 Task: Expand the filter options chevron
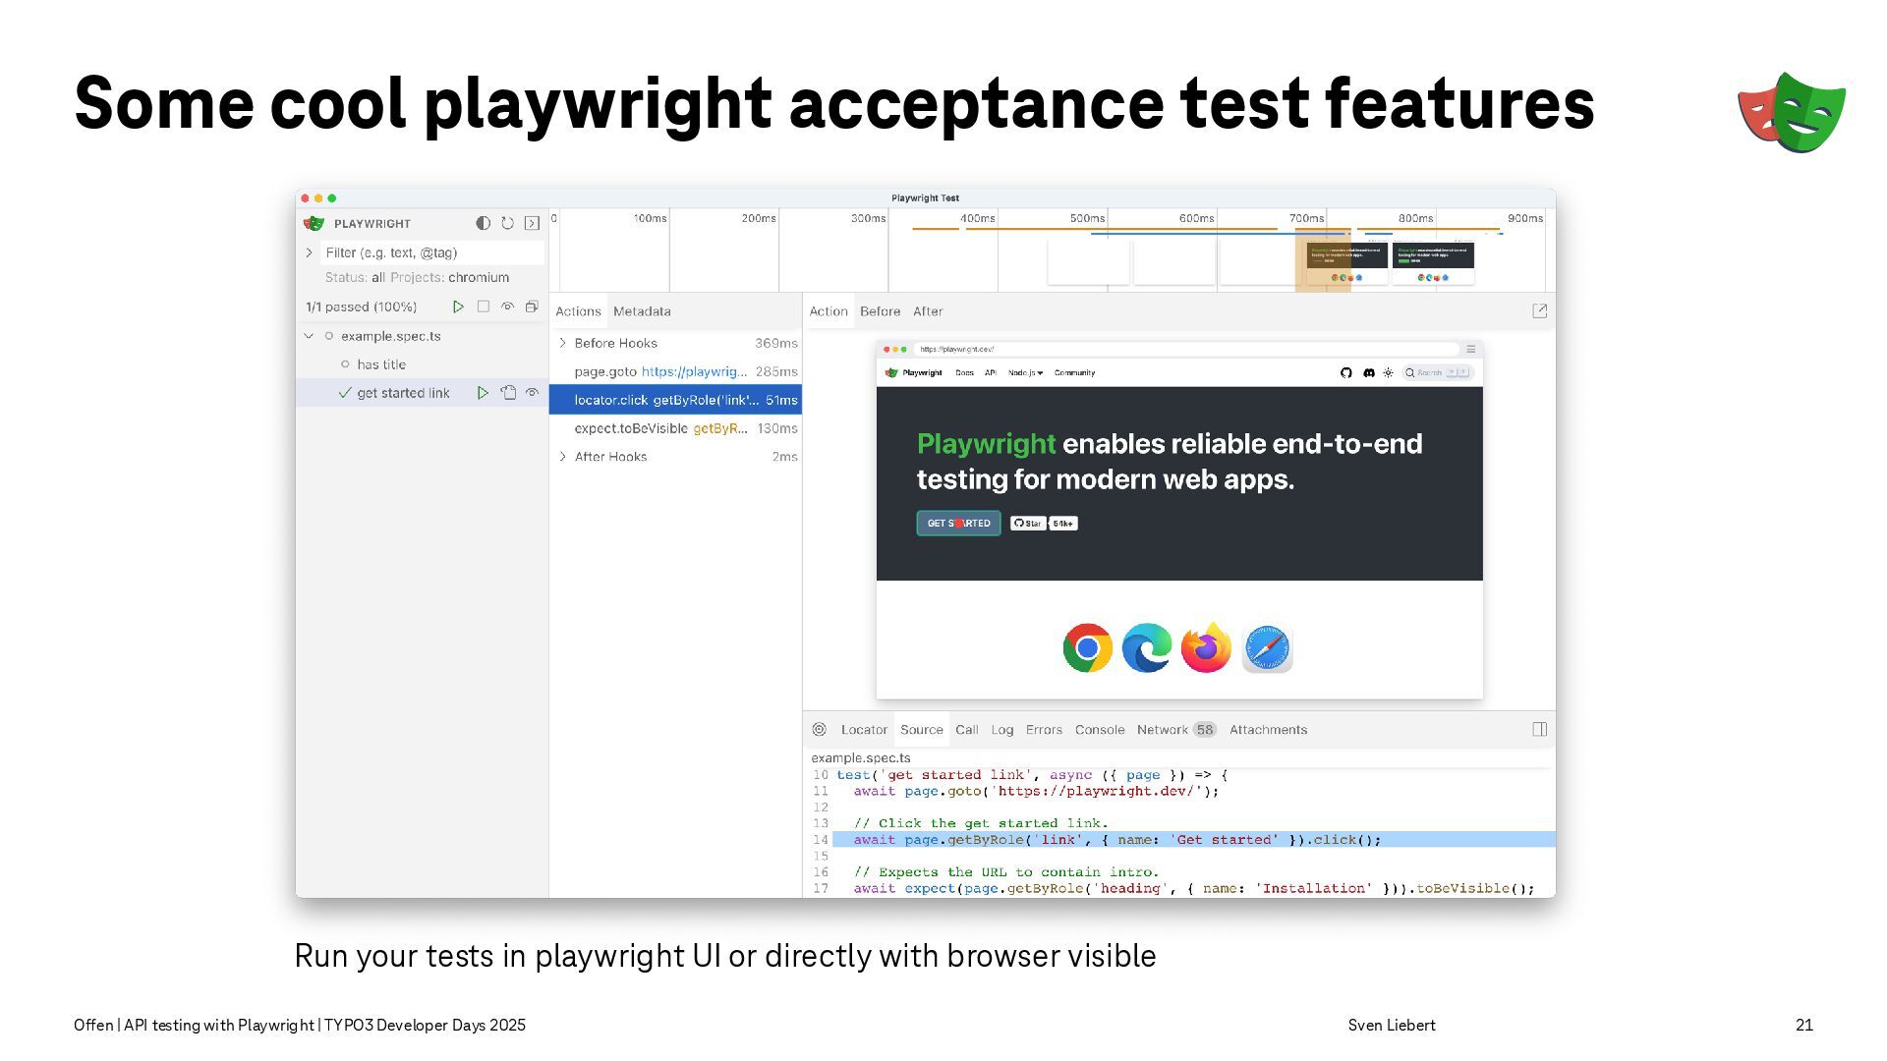[309, 252]
